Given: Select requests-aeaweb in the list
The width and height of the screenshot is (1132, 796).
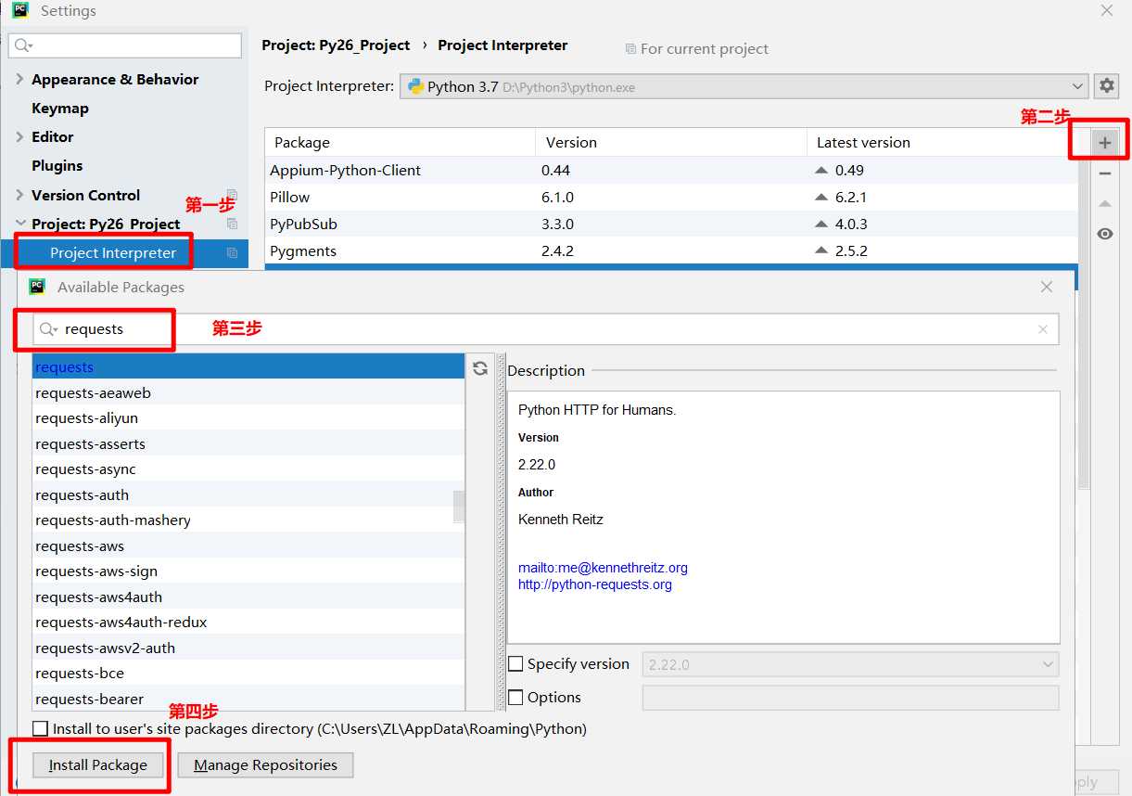Looking at the screenshot, I should pyautogui.click(x=248, y=392).
